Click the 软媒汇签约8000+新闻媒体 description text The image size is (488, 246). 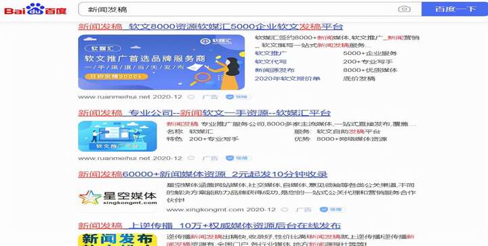[337, 41]
